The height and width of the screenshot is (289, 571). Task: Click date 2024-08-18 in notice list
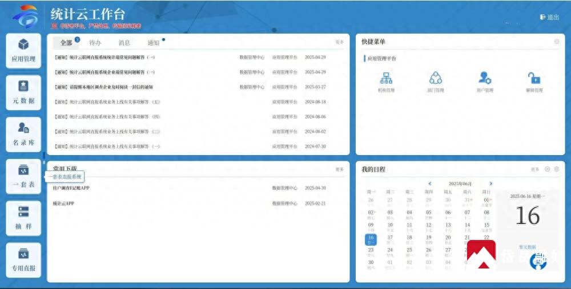click(315, 102)
